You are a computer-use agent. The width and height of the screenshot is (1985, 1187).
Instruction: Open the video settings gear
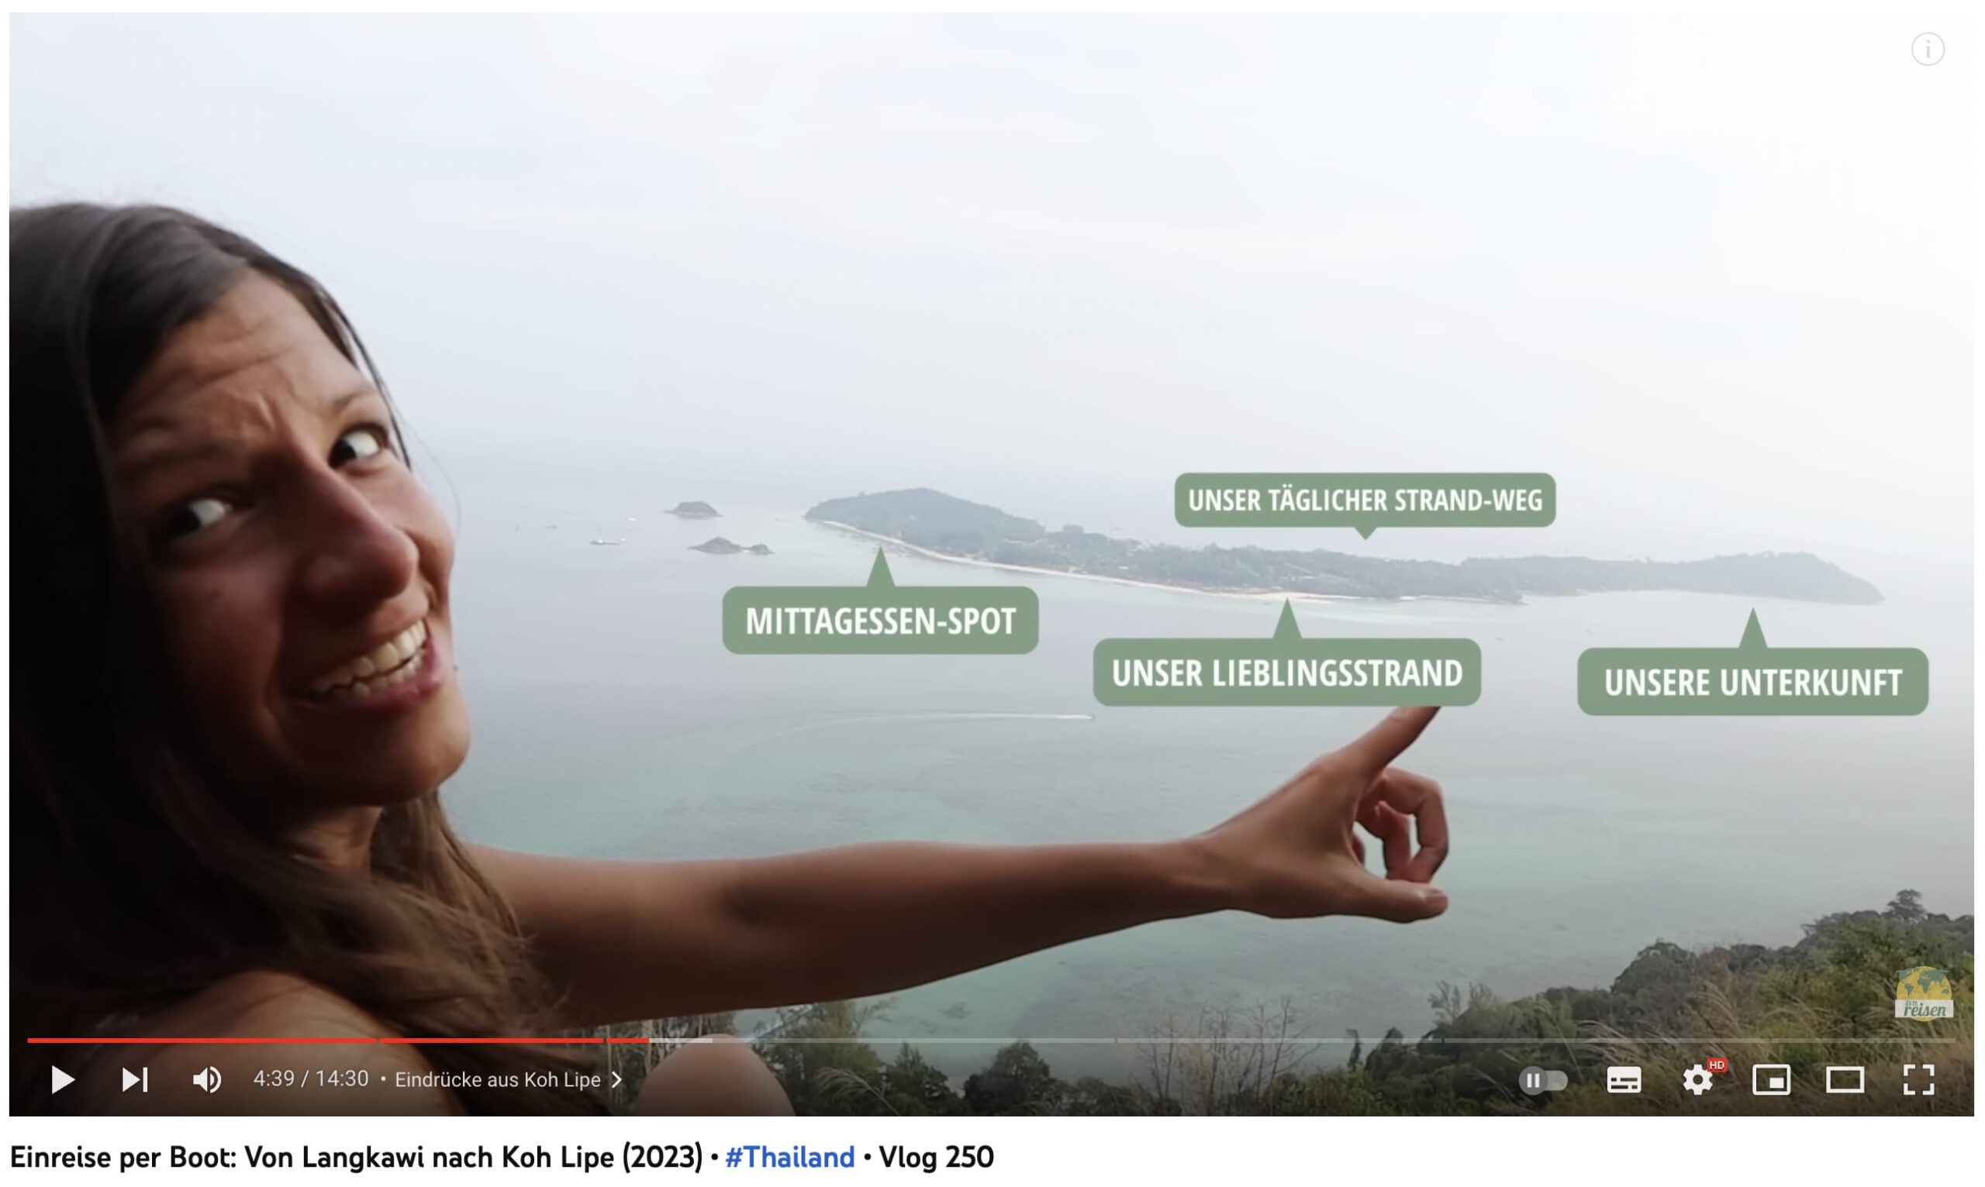(1697, 1081)
